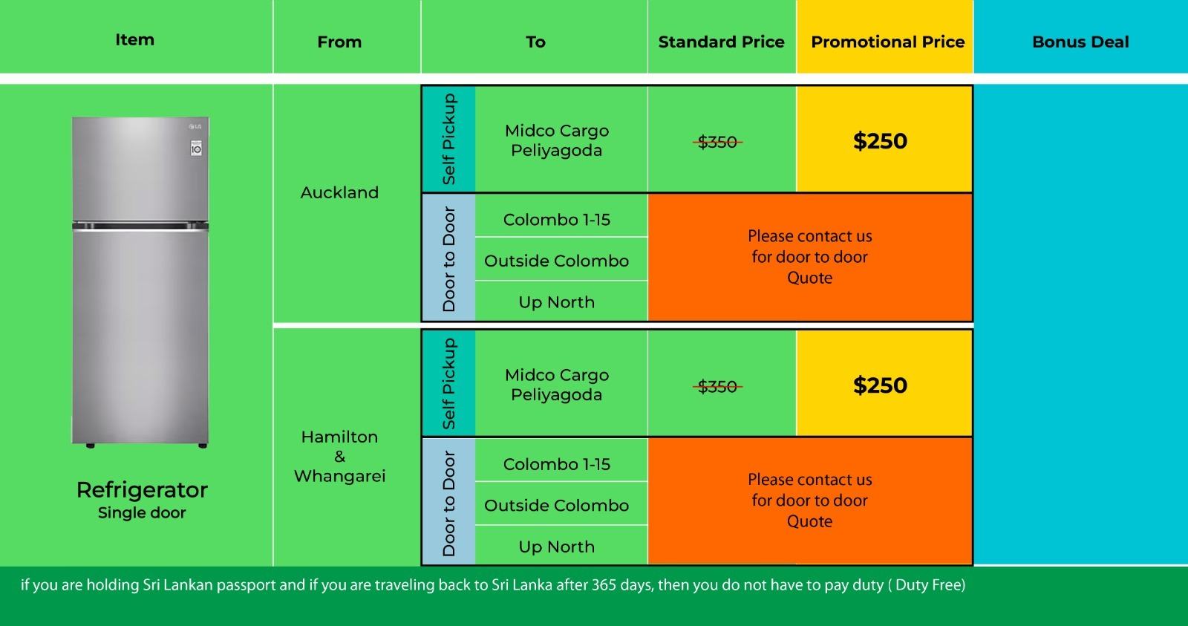Click the Hamilton & Whangarei $250 promotional price
Viewport: 1188px width, 626px height.
tap(880, 385)
